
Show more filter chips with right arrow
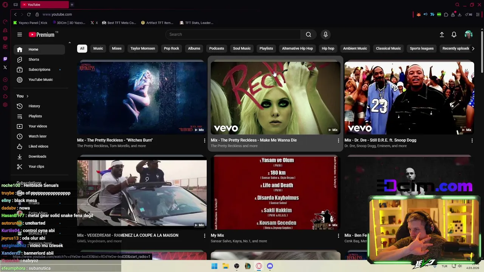tap(473, 48)
